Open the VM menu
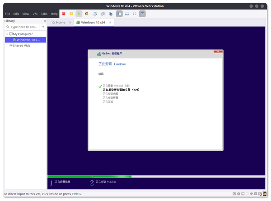 (x=35, y=14)
